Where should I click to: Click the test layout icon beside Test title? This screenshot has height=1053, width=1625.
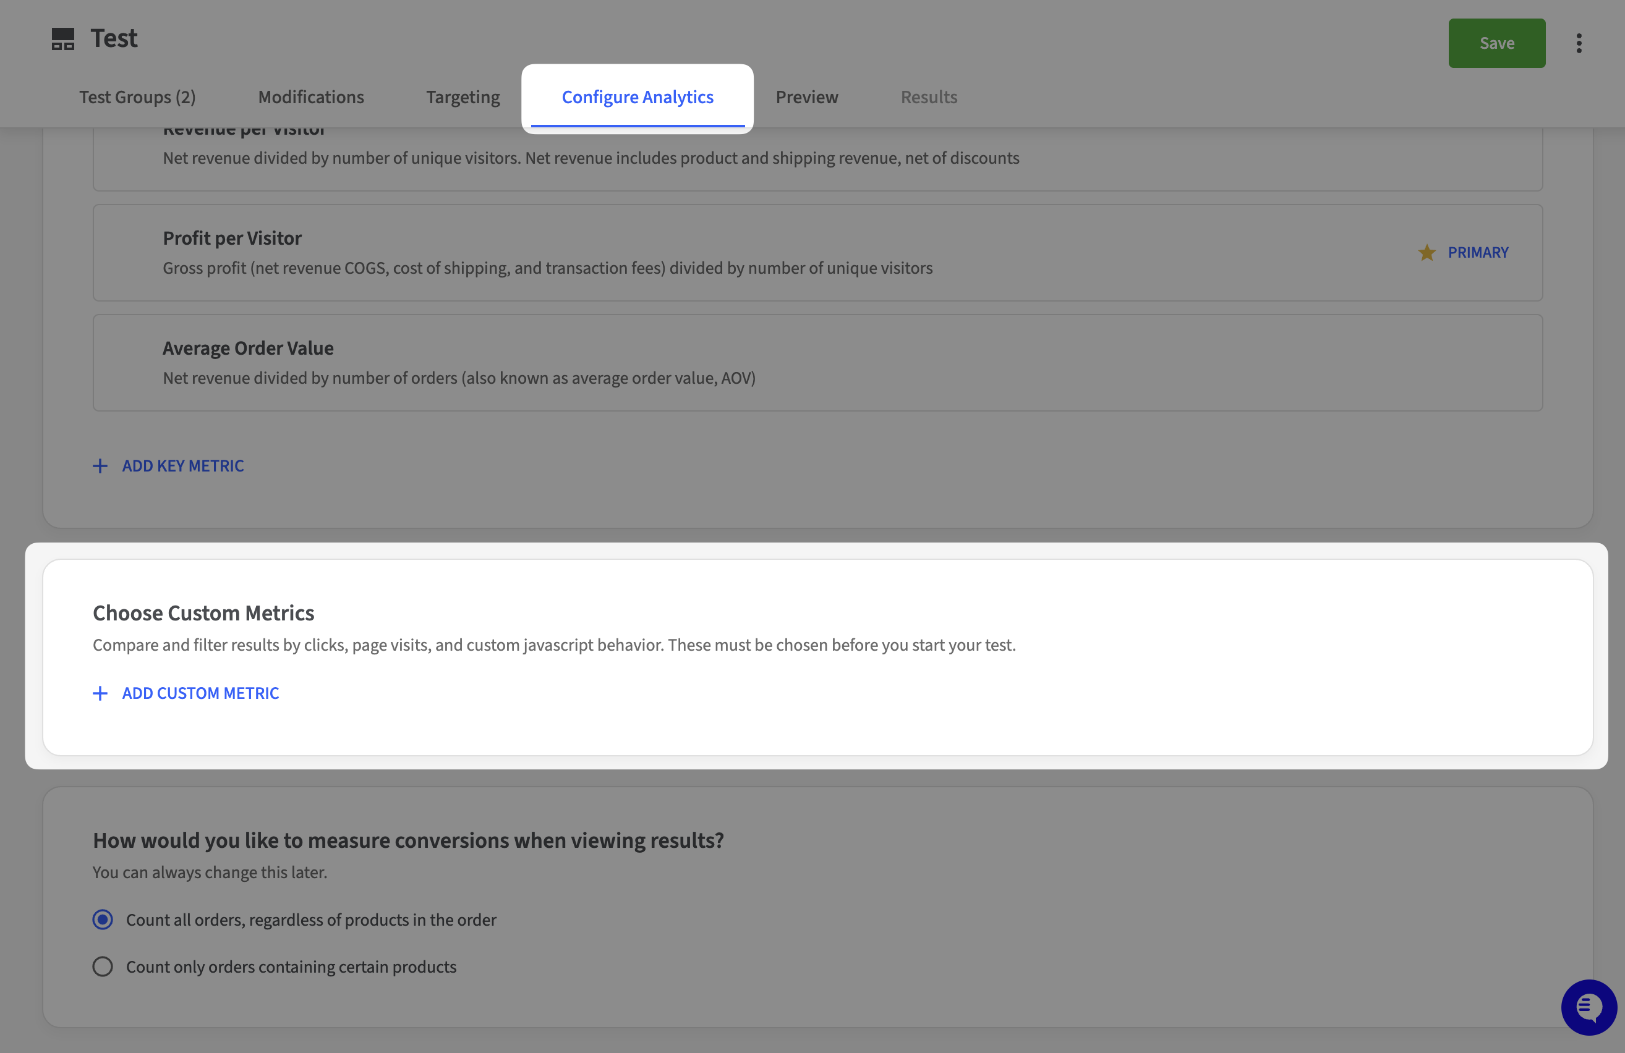coord(63,39)
